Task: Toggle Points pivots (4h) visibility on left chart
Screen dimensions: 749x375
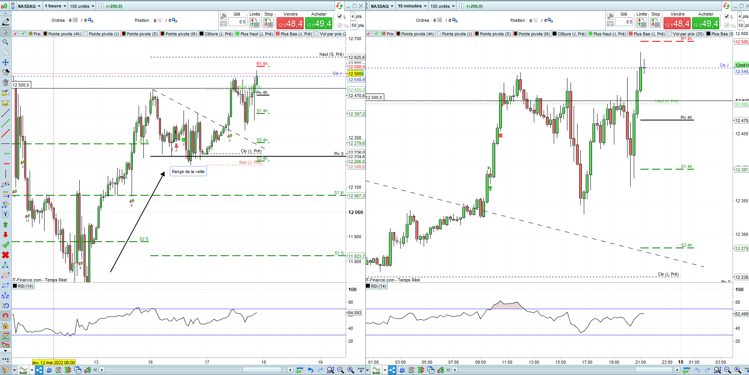Action: pos(62,34)
